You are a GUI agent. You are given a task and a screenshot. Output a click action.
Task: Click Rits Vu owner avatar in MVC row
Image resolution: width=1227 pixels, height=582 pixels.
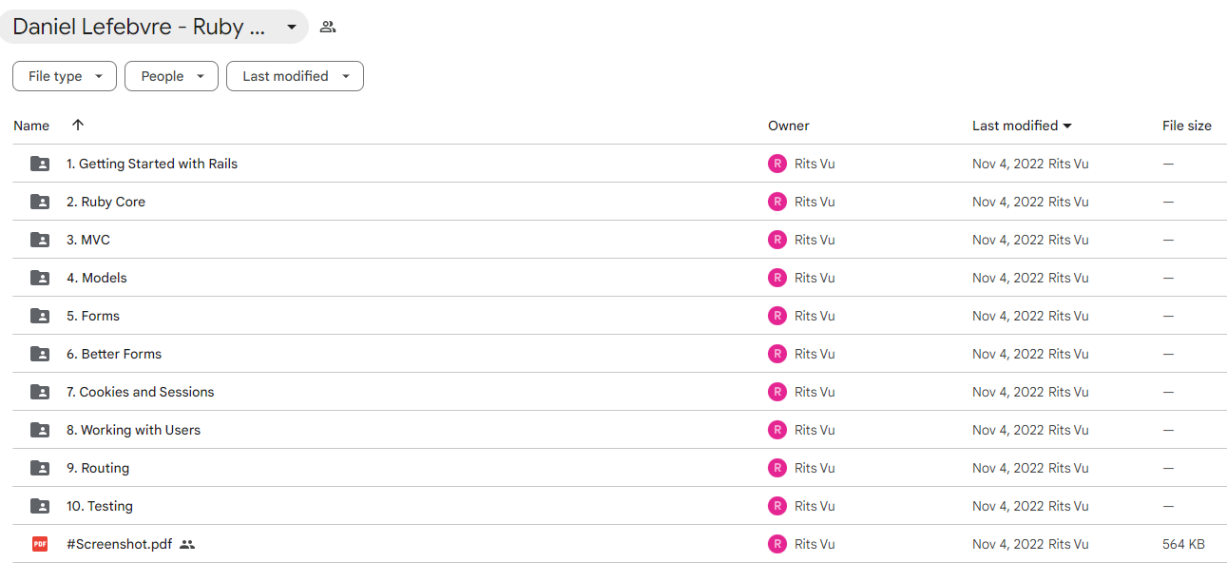(777, 240)
